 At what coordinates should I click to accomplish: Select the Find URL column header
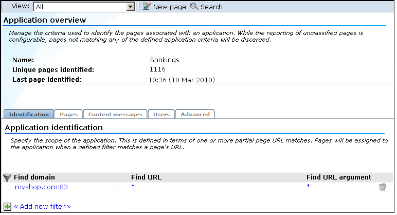tap(146, 177)
